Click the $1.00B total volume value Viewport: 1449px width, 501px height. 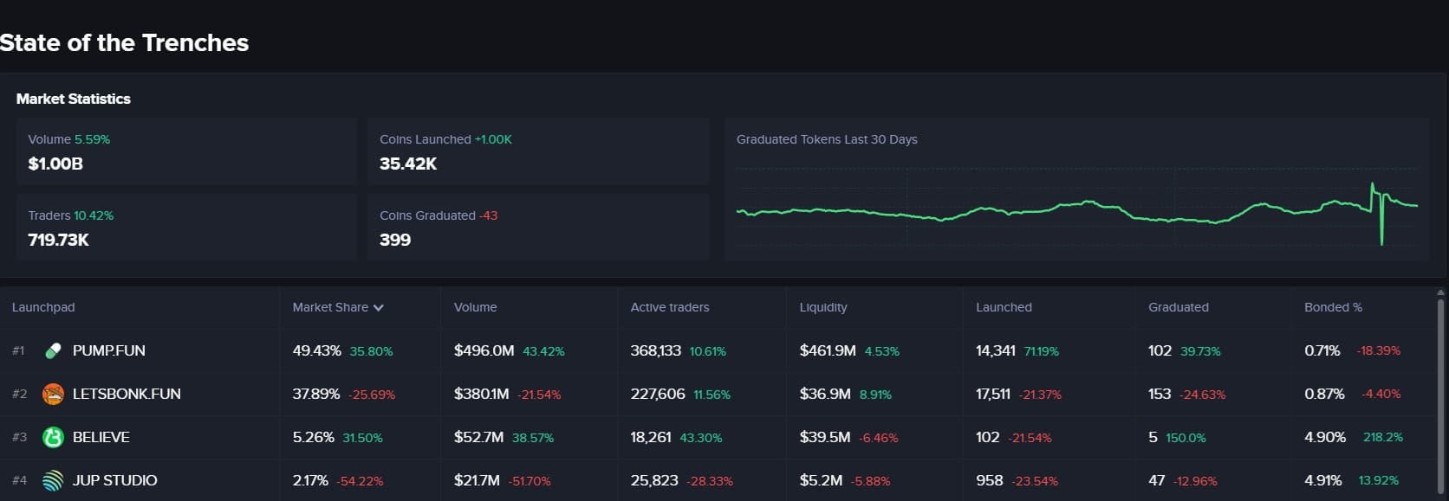coord(55,164)
